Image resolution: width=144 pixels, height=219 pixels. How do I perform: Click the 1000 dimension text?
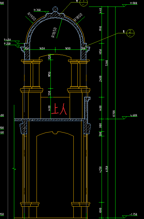coord(100,211)
